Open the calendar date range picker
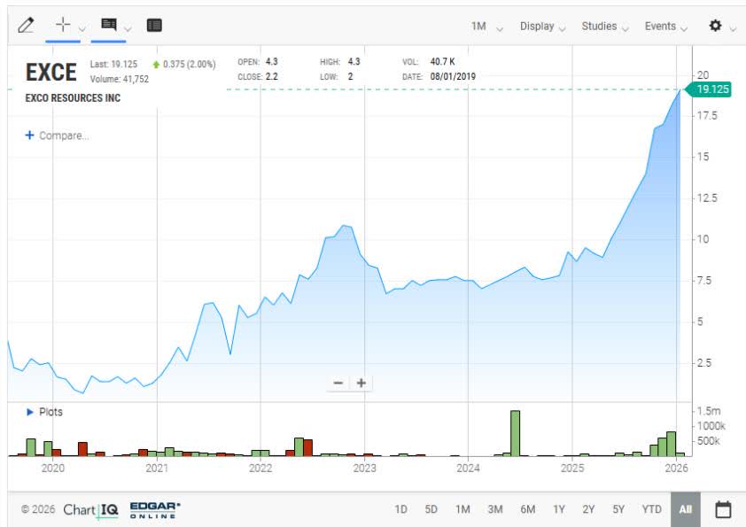 [x=723, y=509]
